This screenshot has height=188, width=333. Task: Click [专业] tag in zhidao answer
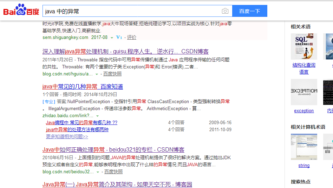49,101
